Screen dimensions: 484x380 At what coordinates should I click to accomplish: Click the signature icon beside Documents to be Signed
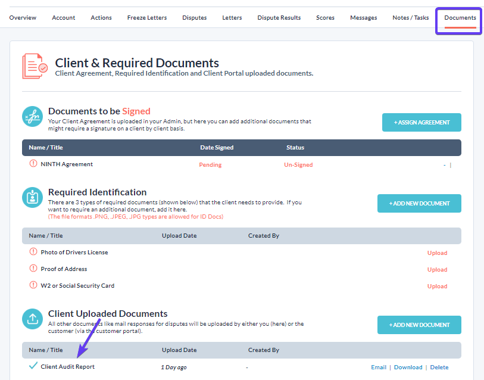click(x=32, y=117)
